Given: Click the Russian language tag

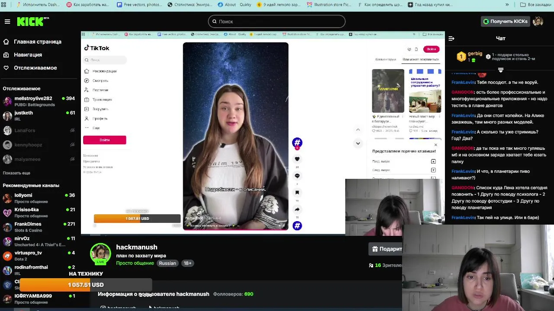Looking at the screenshot, I should click(167, 263).
